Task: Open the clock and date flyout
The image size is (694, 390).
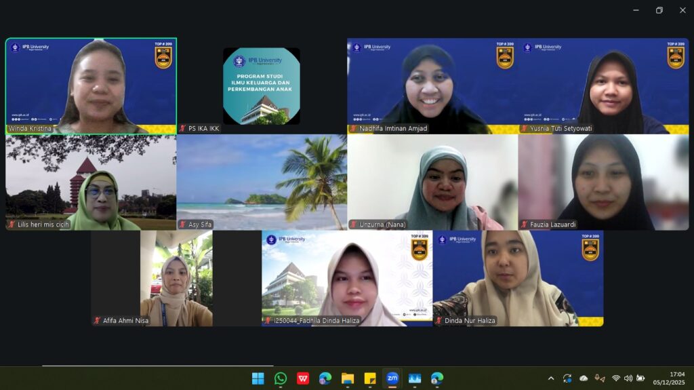Action: pyautogui.click(x=668, y=378)
